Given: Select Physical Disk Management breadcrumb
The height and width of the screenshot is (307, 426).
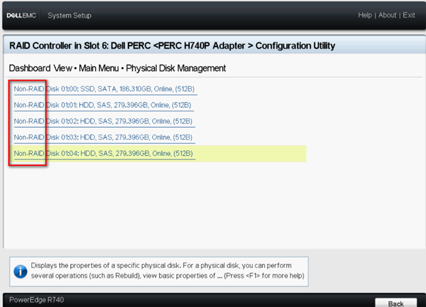Looking at the screenshot, I should [x=175, y=68].
